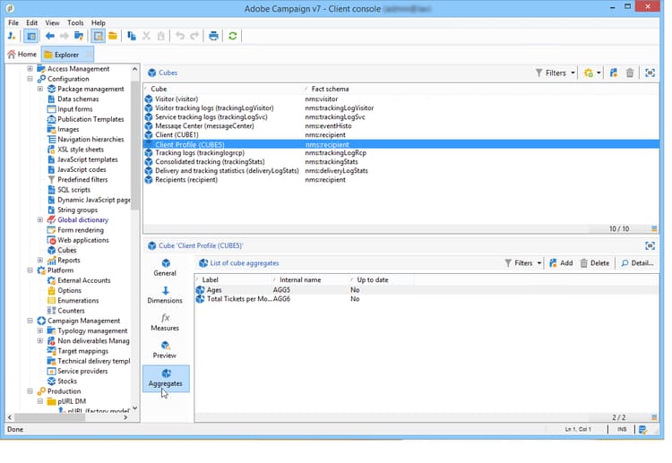Click the new cube star icon in Cubes header
672x463 pixels.
pos(589,73)
